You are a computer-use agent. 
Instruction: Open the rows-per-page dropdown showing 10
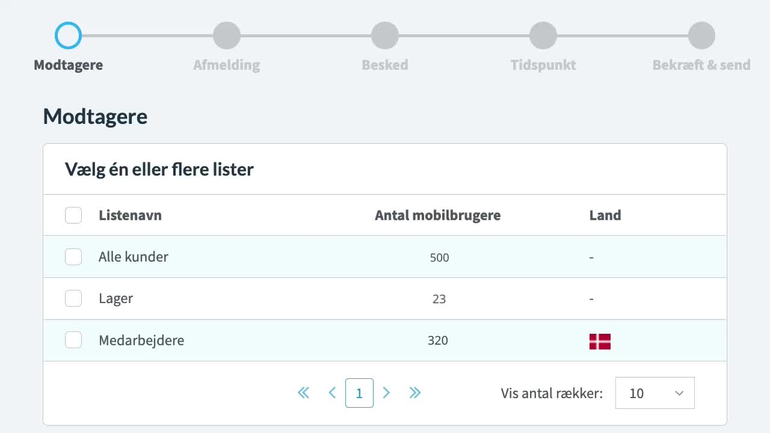[x=654, y=393]
